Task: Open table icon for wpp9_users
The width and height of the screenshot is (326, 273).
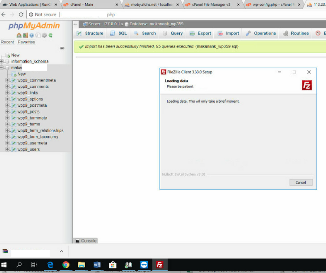Action: (14, 149)
